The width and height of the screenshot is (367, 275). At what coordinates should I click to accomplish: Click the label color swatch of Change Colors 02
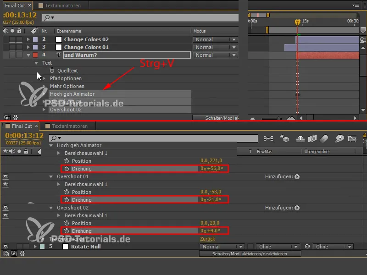point(35,39)
